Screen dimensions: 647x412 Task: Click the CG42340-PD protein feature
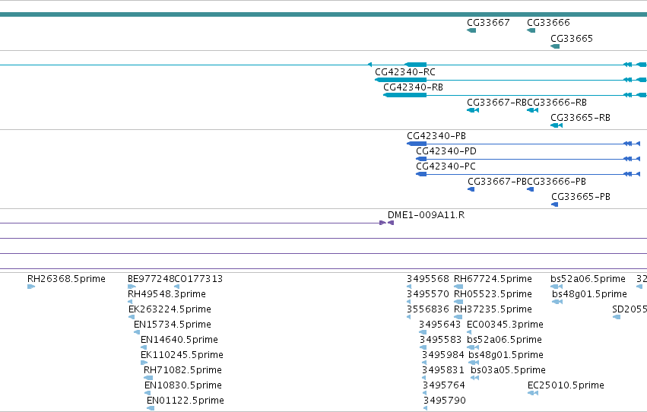[x=446, y=151]
